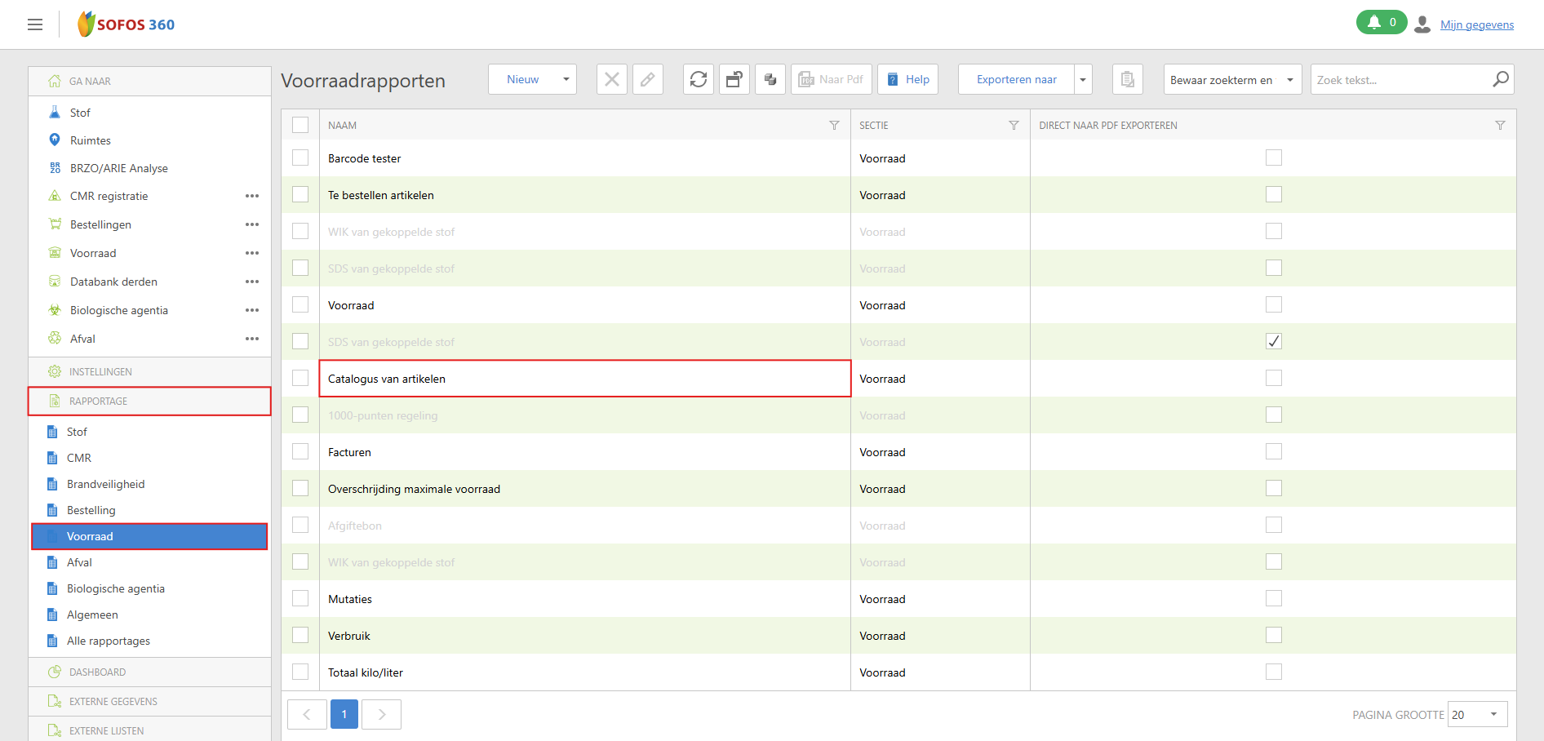Click the Zoek tekst search field

[1400, 80]
